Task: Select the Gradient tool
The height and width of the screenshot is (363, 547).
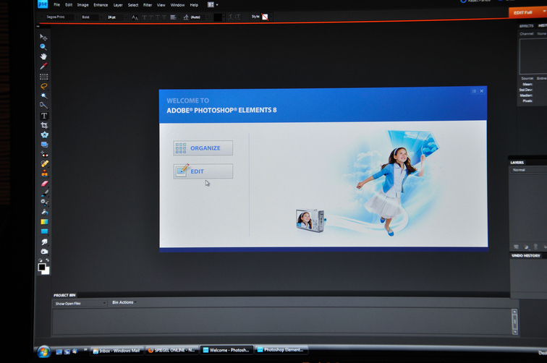Action: pos(44,222)
